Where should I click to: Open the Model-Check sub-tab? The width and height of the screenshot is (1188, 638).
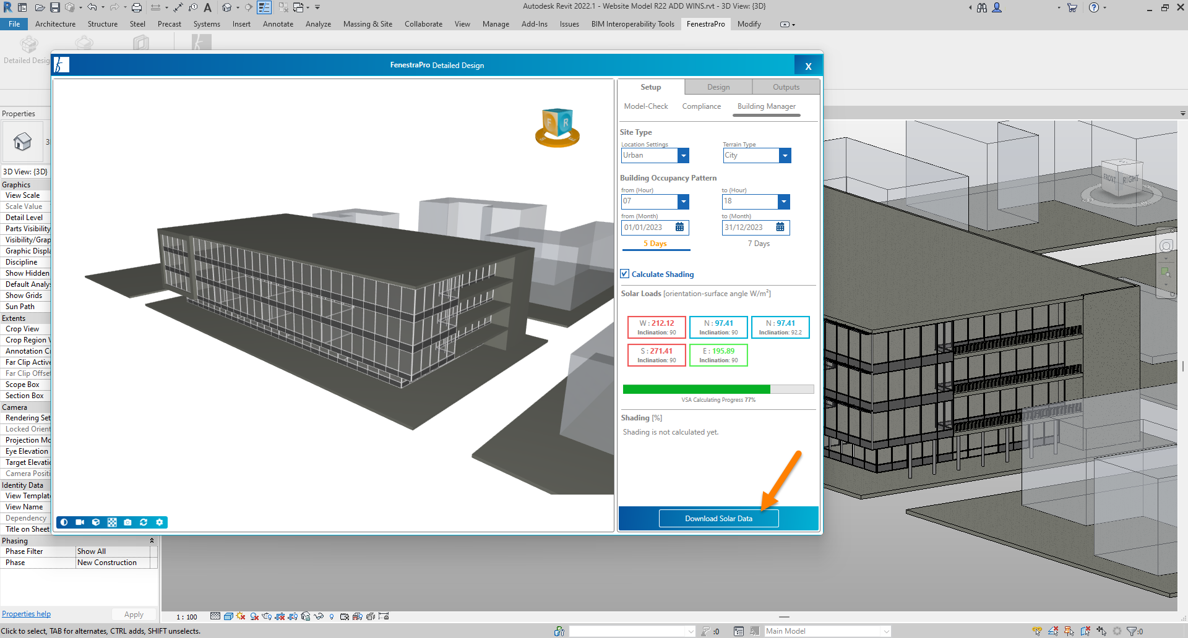pyautogui.click(x=646, y=106)
